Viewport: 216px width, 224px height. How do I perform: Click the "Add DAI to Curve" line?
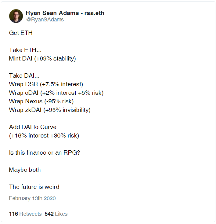[33, 127]
